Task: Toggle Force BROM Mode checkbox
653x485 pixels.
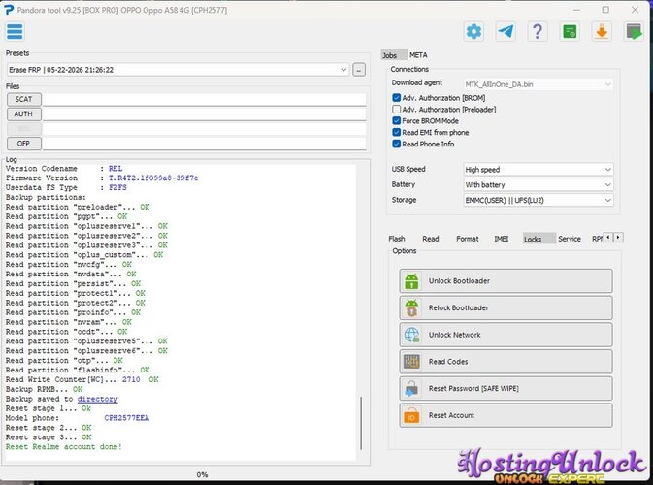Action: pyautogui.click(x=397, y=120)
